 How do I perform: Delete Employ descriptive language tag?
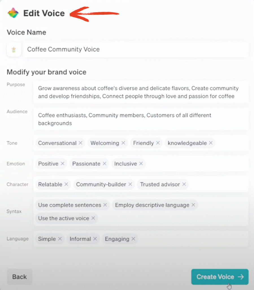pos(193,205)
